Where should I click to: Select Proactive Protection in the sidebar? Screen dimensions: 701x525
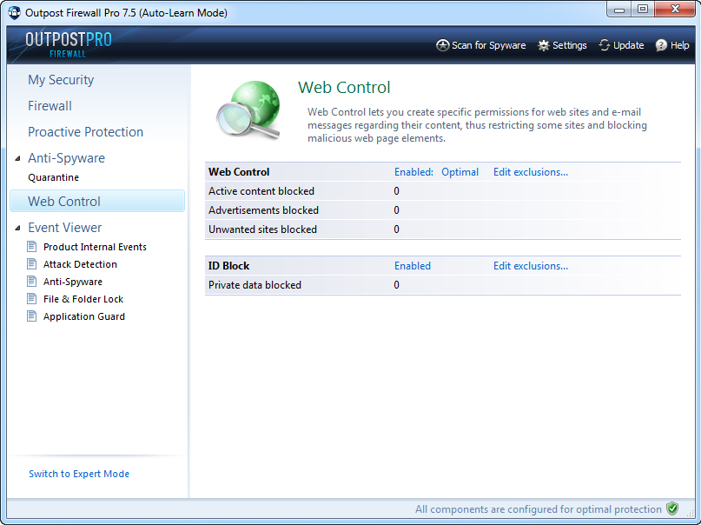(85, 132)
